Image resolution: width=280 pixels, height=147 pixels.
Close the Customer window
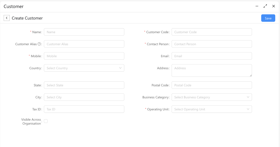[x=274, y=6]
